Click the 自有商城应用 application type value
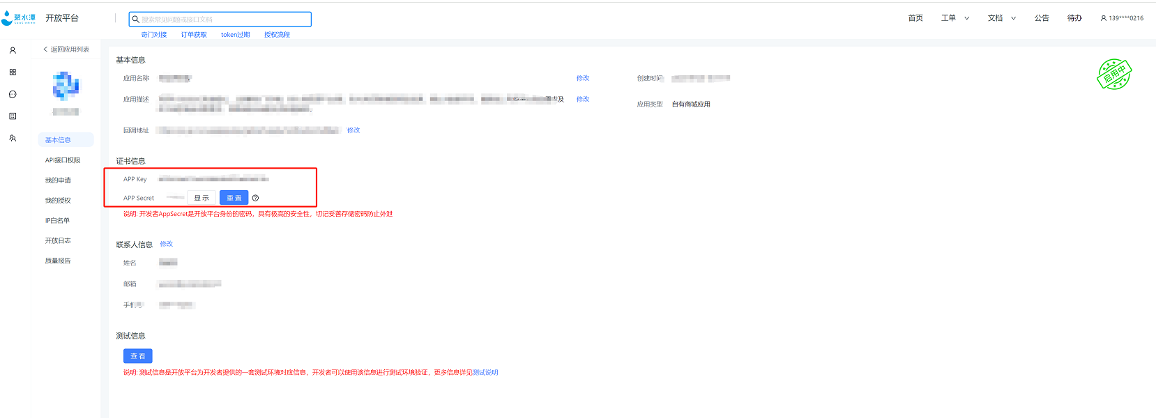 coord(691,104)
